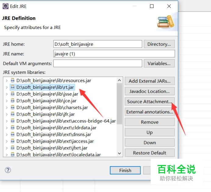
Task: Expand the dnsns.jar tree node
Action: 7,135
